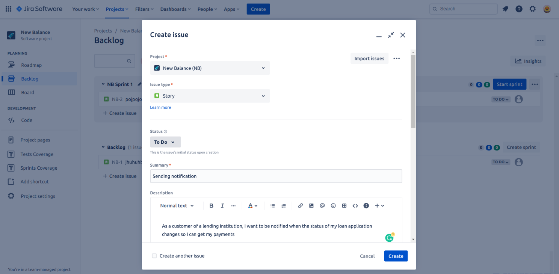Insert an info panel in the description

tap(366, 205)
